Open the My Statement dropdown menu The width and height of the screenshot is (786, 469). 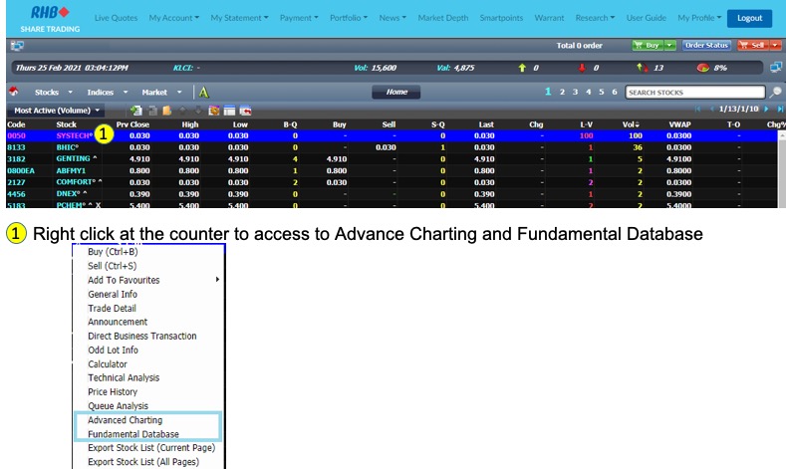coord(239,18)
